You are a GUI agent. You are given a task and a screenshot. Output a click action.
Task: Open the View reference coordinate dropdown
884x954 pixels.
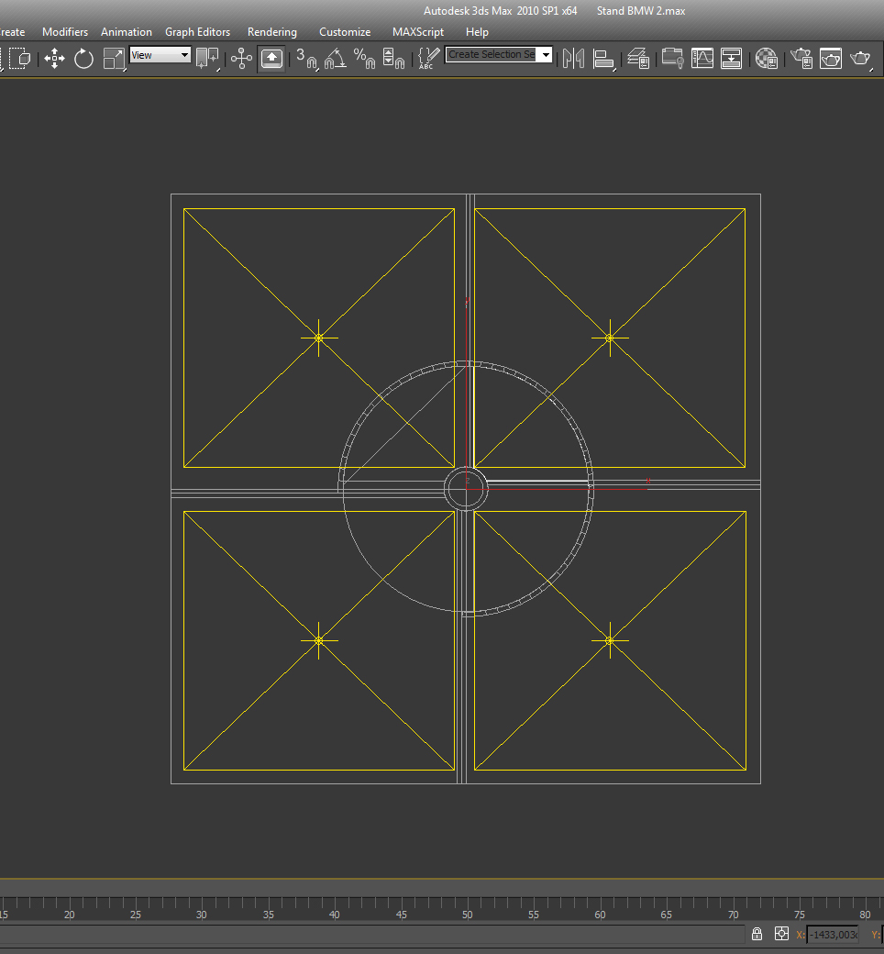(160, 55)
